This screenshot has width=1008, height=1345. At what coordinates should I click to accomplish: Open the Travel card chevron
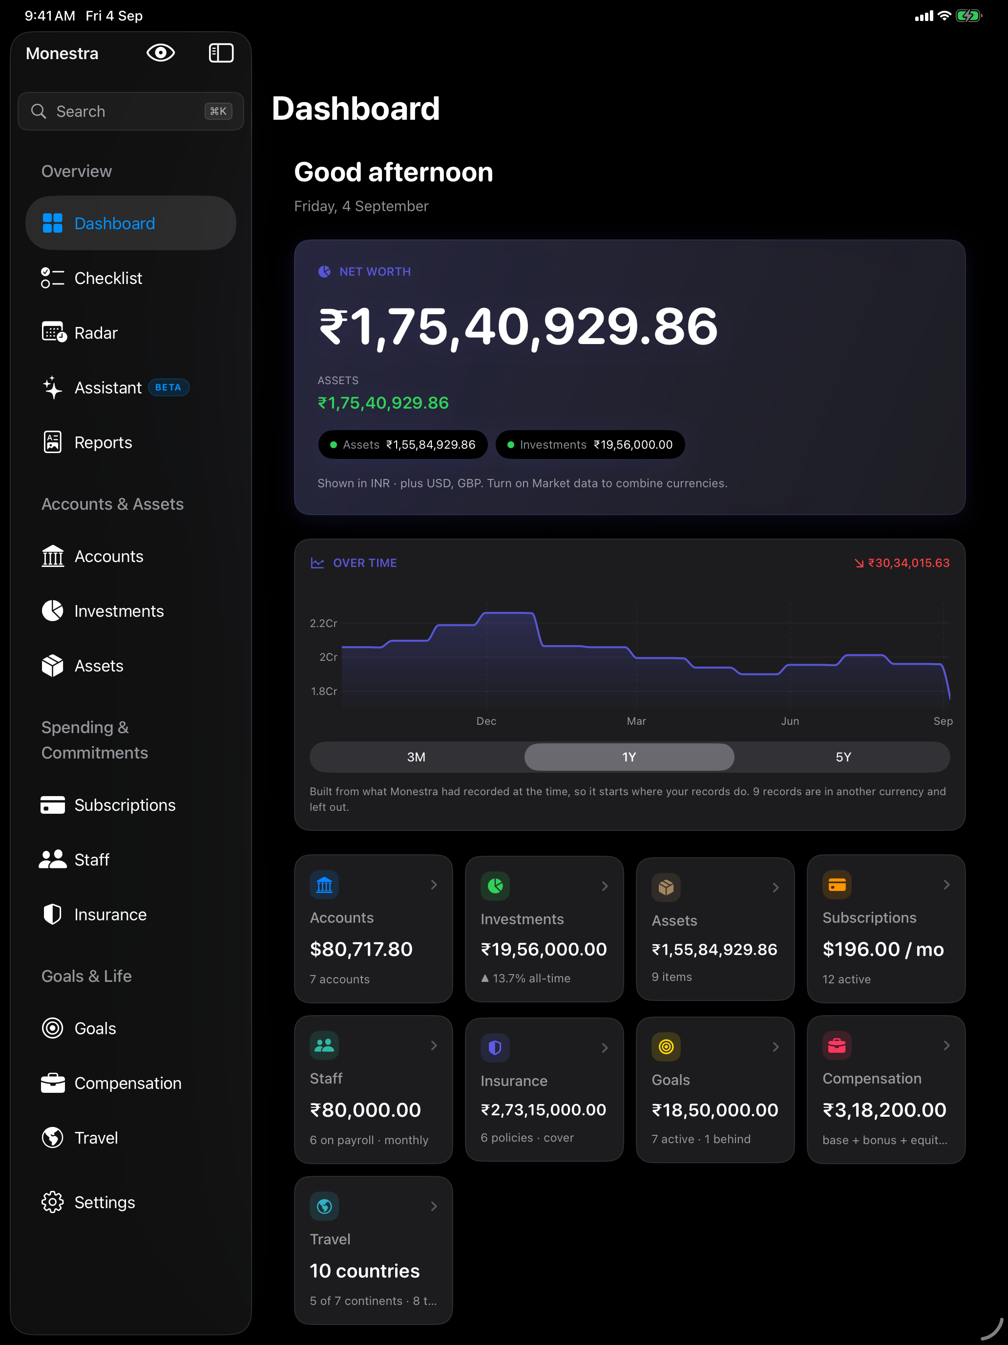coord(434,1206)
